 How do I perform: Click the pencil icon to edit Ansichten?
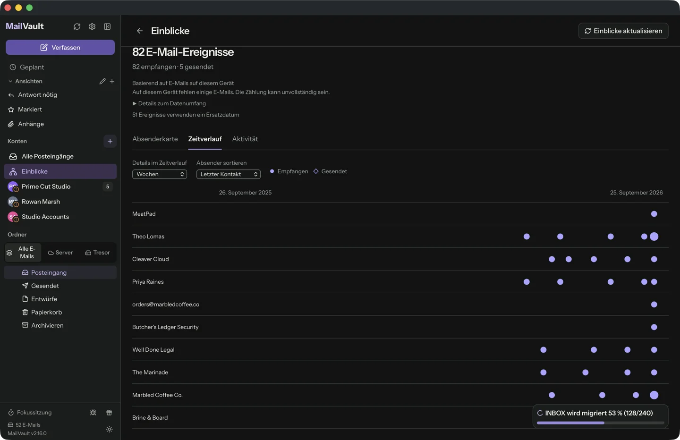click(x=102, y=81)
